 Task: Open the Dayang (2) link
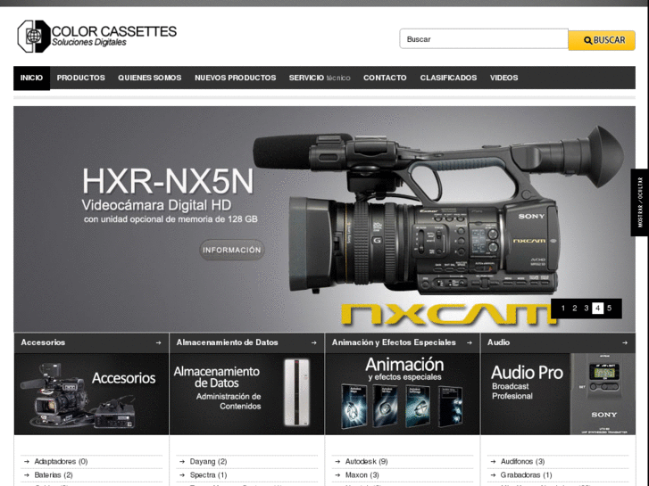pyautogui.click(x=208, y=462)
